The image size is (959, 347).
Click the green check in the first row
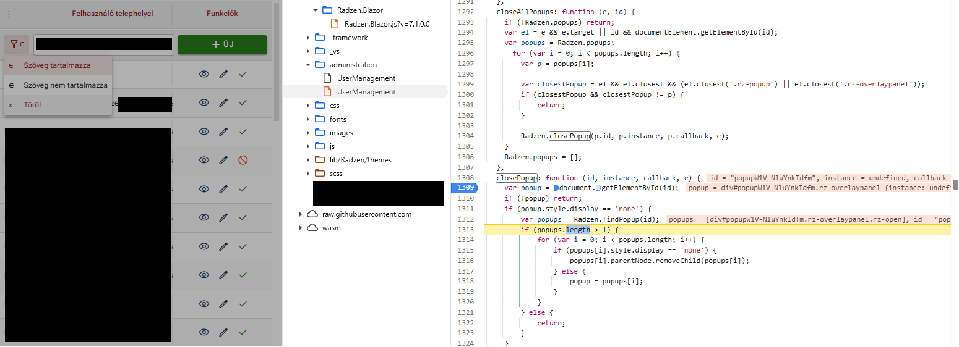tap(243, 74)
